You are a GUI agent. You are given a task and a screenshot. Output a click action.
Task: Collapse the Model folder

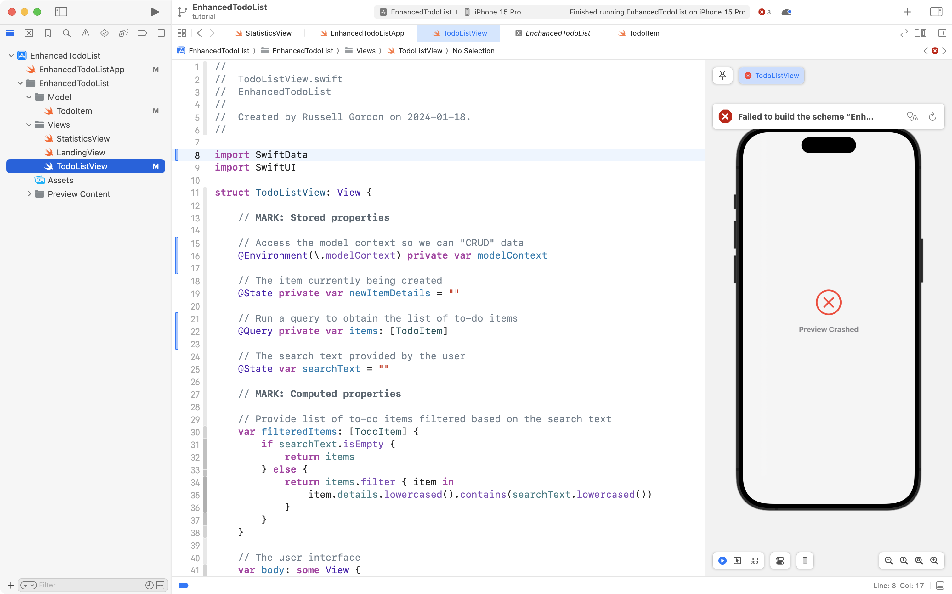(x=28, y=97)
